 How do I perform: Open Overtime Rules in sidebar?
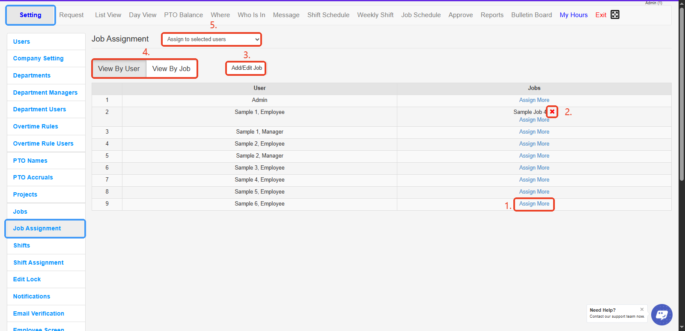click(36, 126)
